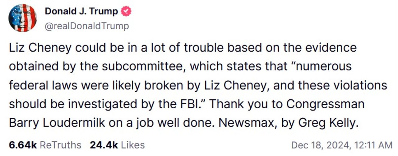This screenshot has height=156, width=398.
Task: Click the red verified badge icon
Action: tap(126, 12)
